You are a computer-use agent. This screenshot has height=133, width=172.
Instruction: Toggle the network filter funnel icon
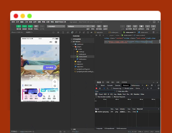click(x=104, y=88)
